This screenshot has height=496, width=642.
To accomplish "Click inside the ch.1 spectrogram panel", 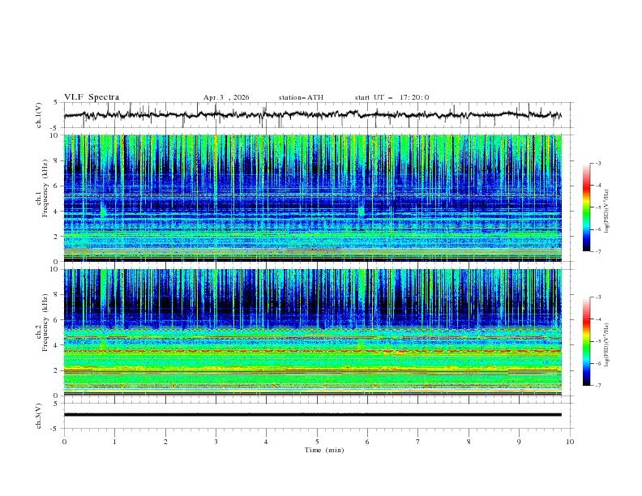I will pyautogui.click(x=312, y=198).
